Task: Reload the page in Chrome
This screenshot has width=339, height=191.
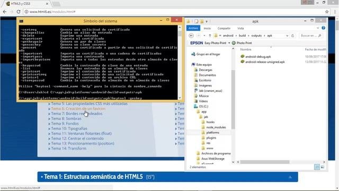Action: pos(19,12)
